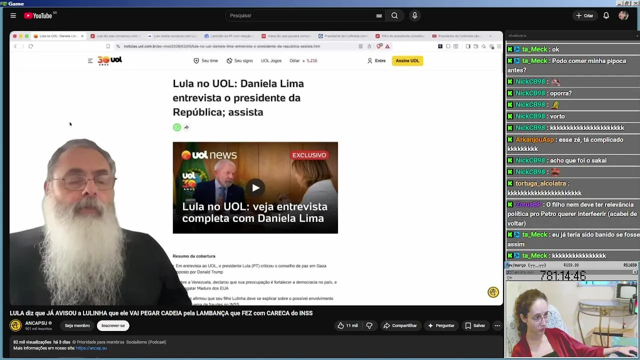Click the tortuga_alcolatra username in chat
The width and height of the screenshot is (640, 360).
(x=540, y=183)
